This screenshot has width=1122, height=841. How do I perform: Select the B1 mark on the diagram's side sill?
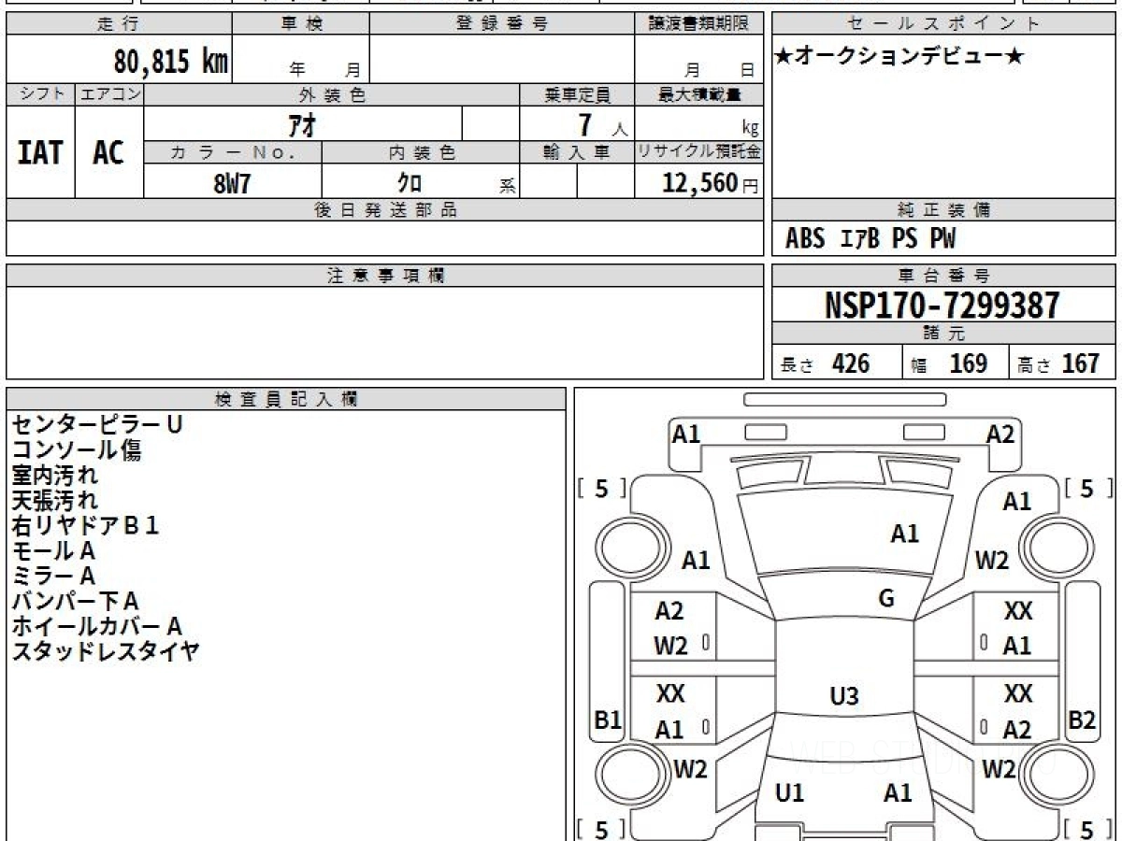click(609, 720)
